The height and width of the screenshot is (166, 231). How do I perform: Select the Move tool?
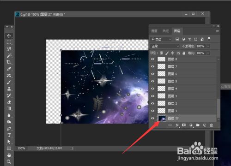coord(9,36)
